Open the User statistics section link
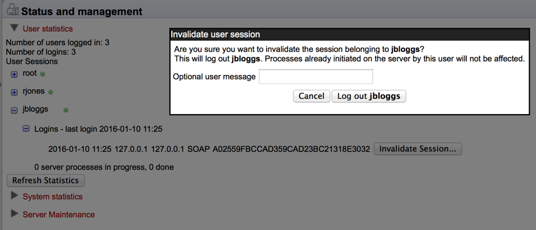Screen dimensions: 536x230 click(x=48, y=29)
